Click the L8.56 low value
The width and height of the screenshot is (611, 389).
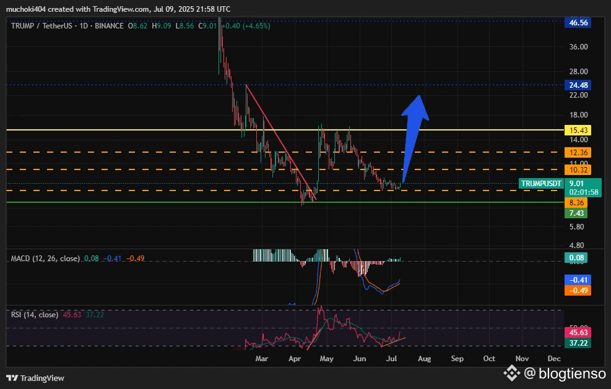(184, 26)
